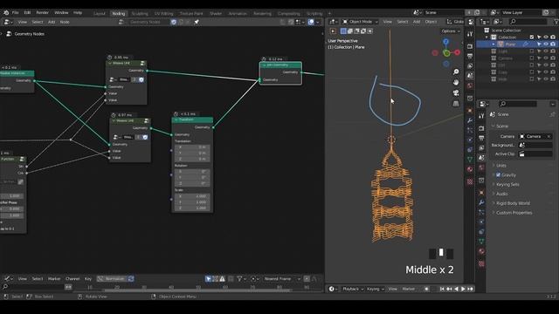The height and width of the screenshot is (314, 559).
Task: Open the node editor overlay options dropdown
Action: [x=318, y=22]
